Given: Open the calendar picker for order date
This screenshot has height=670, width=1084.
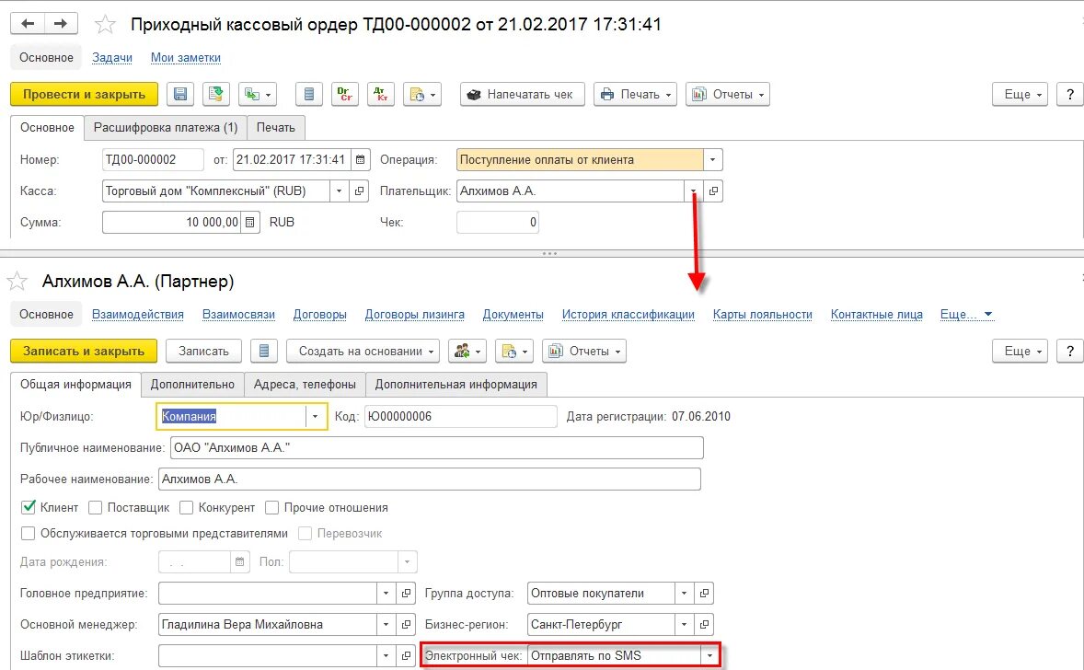Looking at the screenshot, I should (x=360, y=160).
